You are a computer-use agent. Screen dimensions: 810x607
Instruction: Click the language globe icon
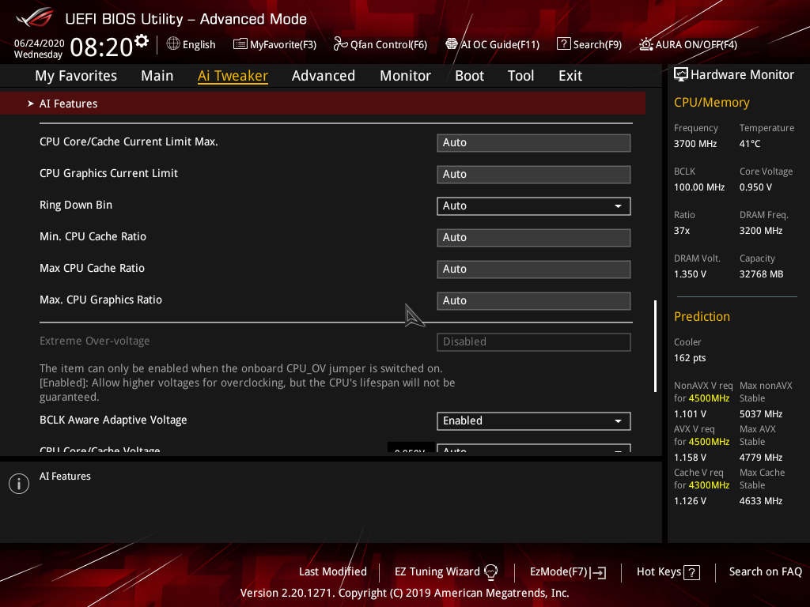coord(173,44)
